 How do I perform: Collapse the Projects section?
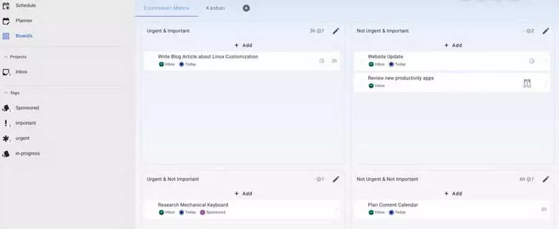(6, 56)
